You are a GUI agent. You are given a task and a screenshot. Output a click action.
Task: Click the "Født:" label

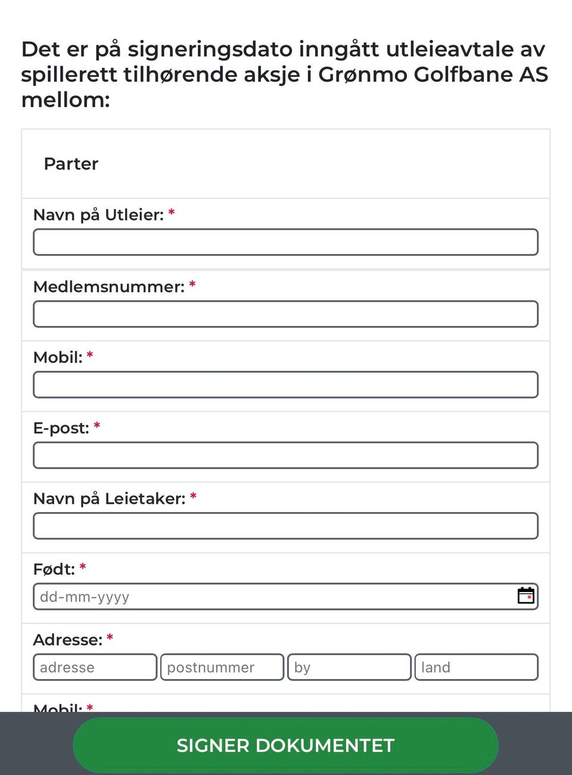(54, 569)
